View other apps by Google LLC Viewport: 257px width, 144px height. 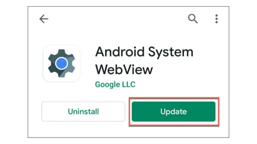[115, 84]
